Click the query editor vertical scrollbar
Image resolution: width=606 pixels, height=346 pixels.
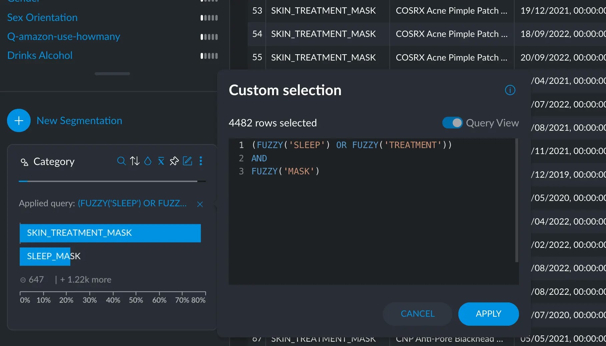point(517,200)
